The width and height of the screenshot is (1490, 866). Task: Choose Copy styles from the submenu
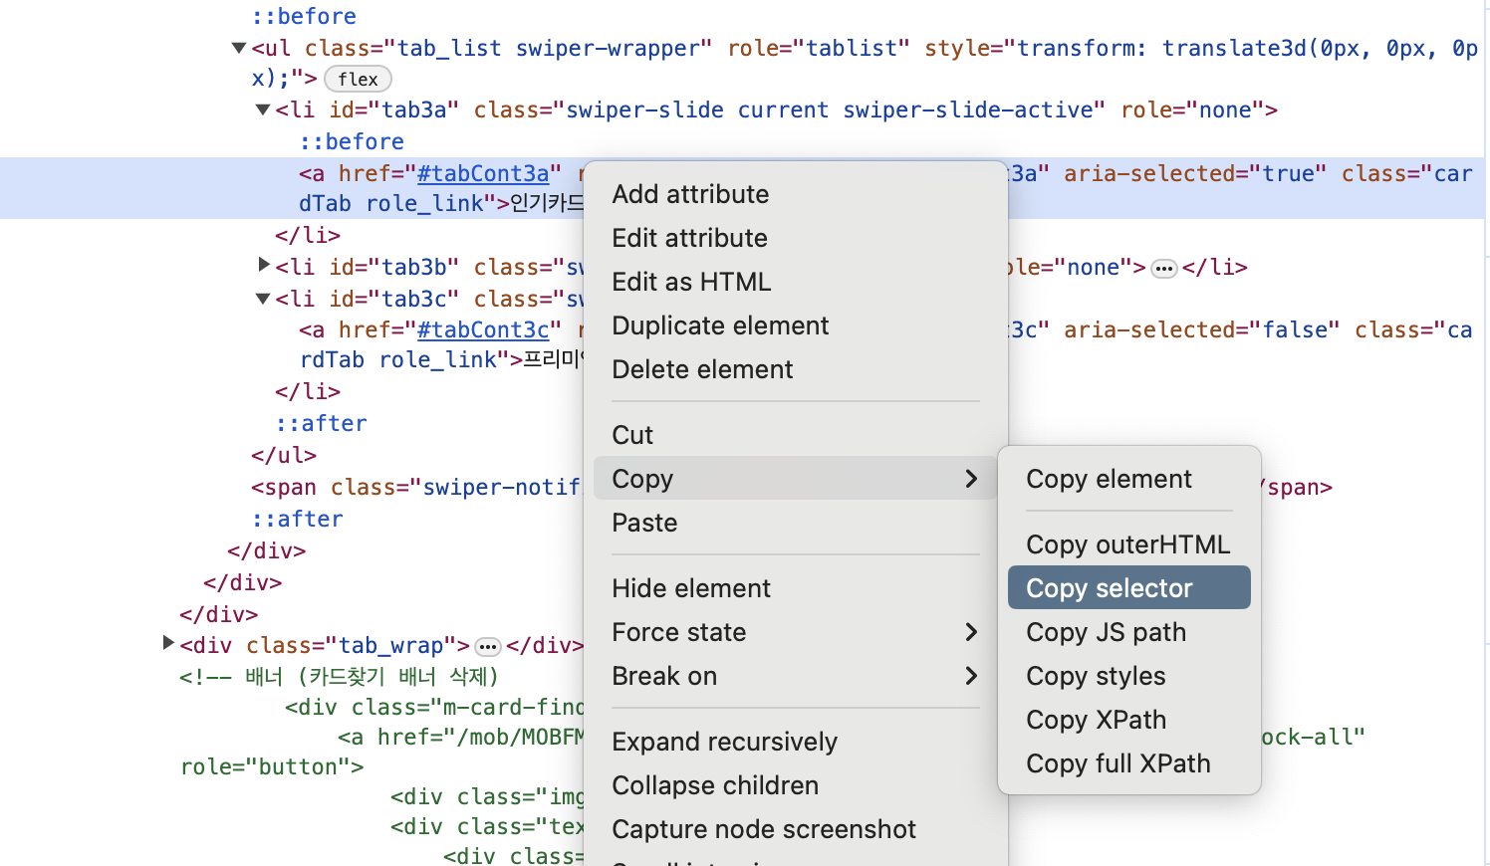1096,676
